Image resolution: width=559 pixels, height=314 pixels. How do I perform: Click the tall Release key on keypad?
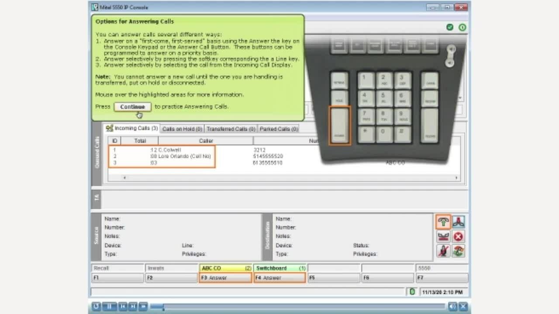(430, 125)
